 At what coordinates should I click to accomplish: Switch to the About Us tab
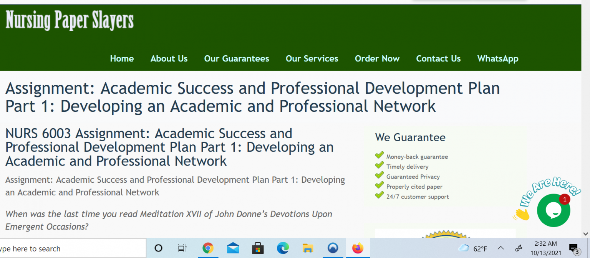tap(169, 58)
